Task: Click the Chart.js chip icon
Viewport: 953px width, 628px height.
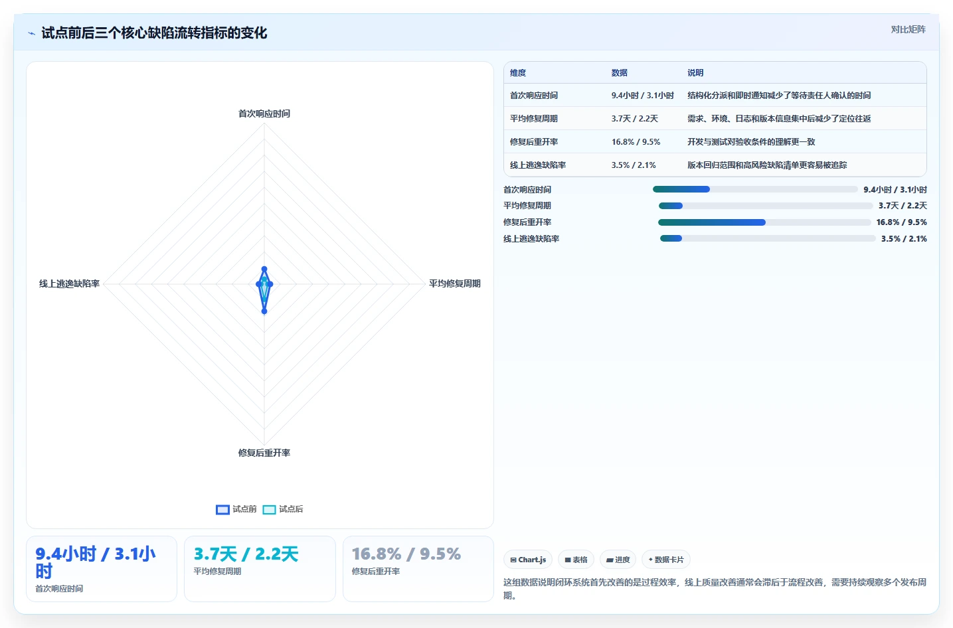Action: coord(513,560)
